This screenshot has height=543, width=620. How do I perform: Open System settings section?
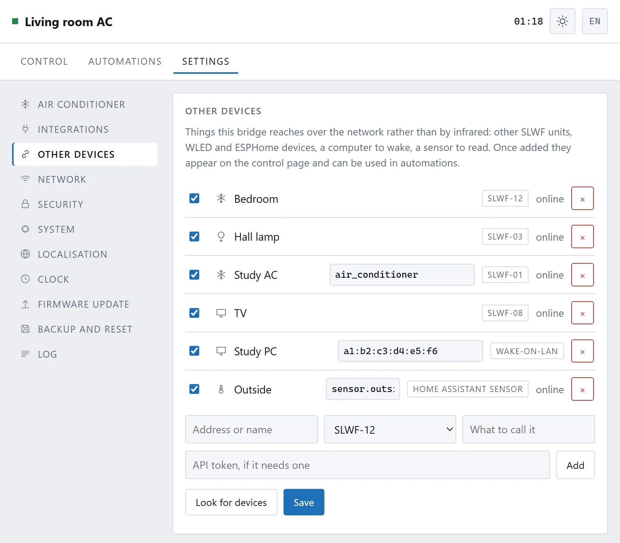(85, 229)
